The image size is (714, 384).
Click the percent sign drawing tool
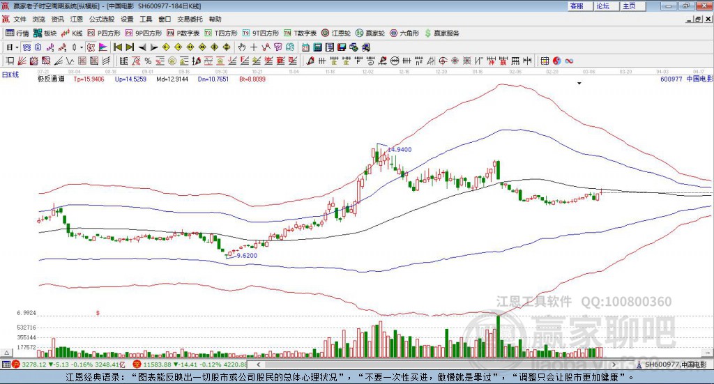[148, 61]
